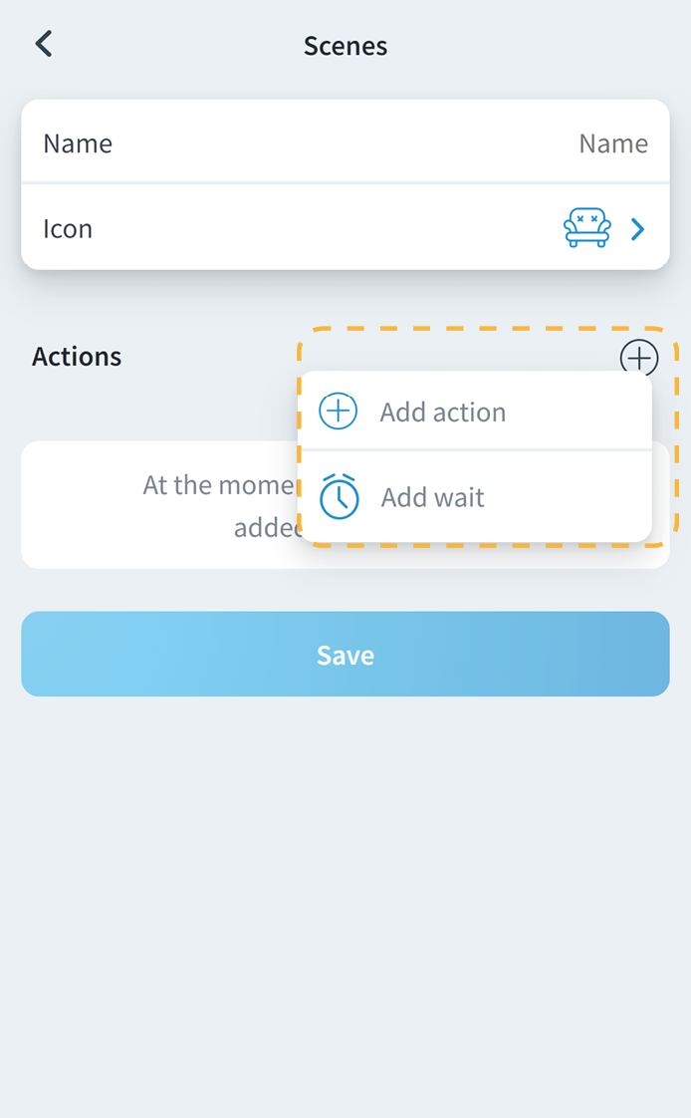The height and width of the screenshot is (1118, 691).
Task: Click the alarm clock icon beside Add wait
Action: point(339,496)
